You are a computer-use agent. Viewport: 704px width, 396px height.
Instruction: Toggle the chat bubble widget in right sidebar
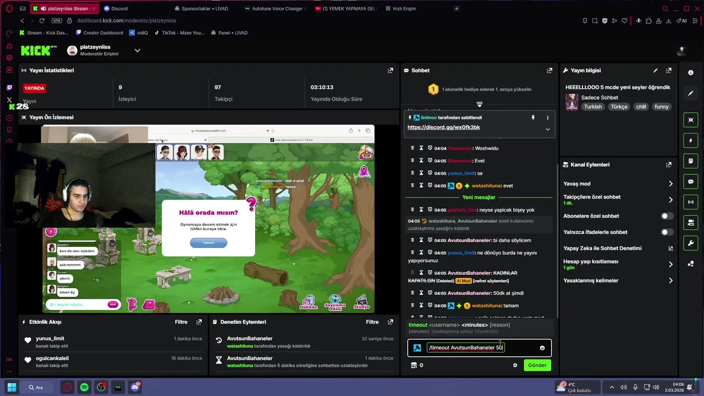click(x=691, y=182)
